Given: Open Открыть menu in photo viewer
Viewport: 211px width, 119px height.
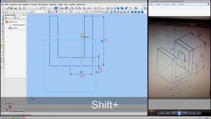Looking at the screenshot, I should click(181, 4).
